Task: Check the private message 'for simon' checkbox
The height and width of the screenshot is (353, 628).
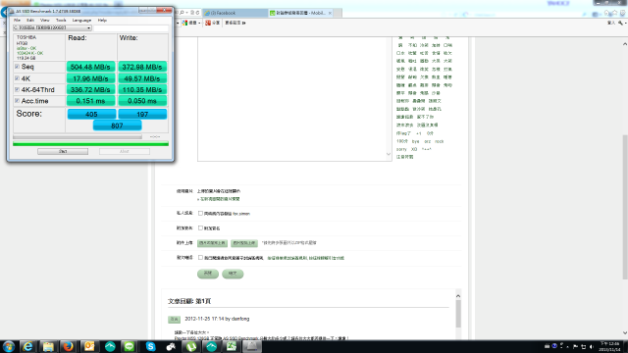Action: pos(200,214)
